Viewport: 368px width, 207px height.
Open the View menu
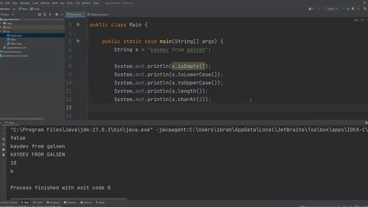[15, 3]
